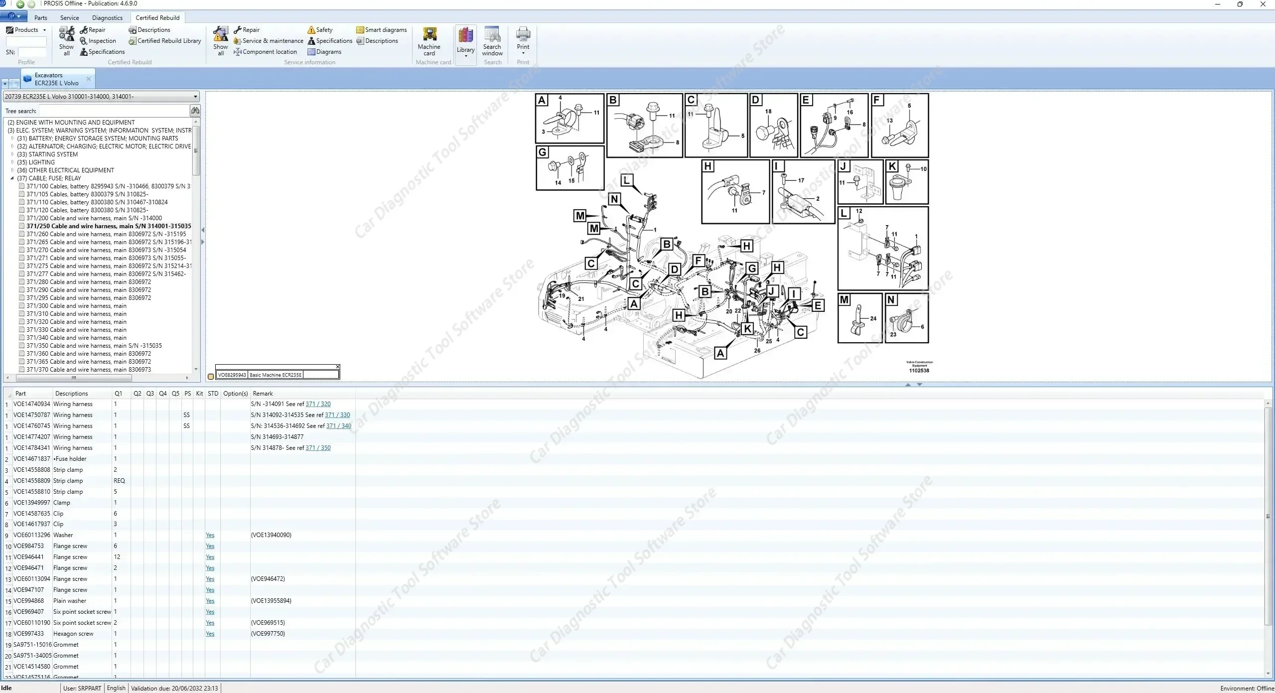The height and width of the screenshot is (693, 1275).
Task: Expand (31) BATTERY; ENERGY STORAGE SYSTEM node
Action: point(13,139)
